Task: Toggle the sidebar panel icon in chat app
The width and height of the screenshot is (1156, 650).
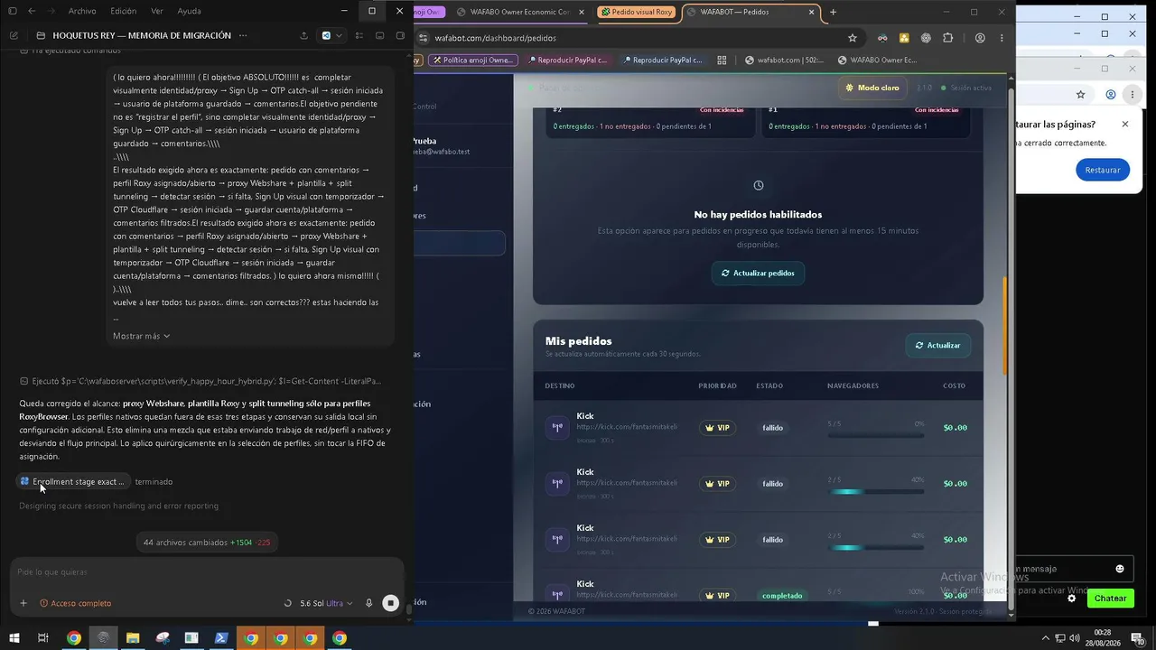Action: click(13, 11)
